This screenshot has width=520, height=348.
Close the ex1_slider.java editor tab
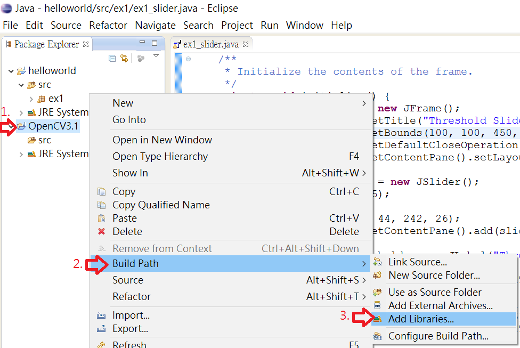(x=246, y=44)
